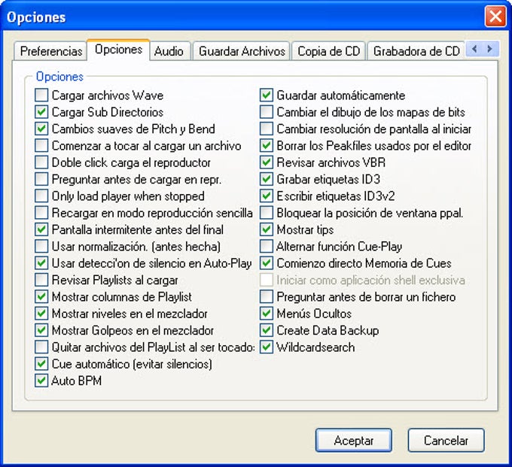512x467 pixels.
Task: Confirm settings with the Aceptar button
Action: (x=354, y=440)
